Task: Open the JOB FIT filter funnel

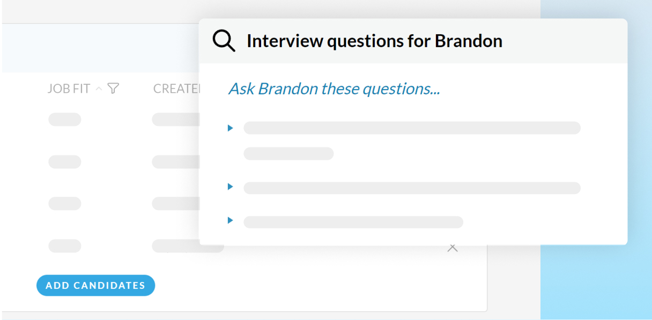Action: click(113, 88)
